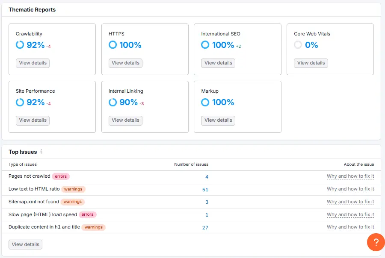
Task: Click the International SEO score donut
Action: coord(205,45)
